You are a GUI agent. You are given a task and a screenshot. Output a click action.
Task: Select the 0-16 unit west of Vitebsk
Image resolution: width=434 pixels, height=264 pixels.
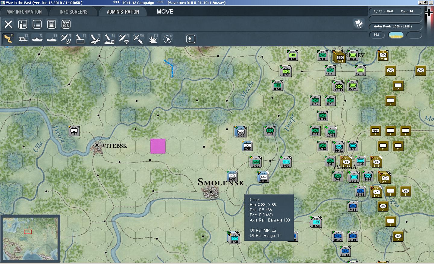tap(74, 131)
